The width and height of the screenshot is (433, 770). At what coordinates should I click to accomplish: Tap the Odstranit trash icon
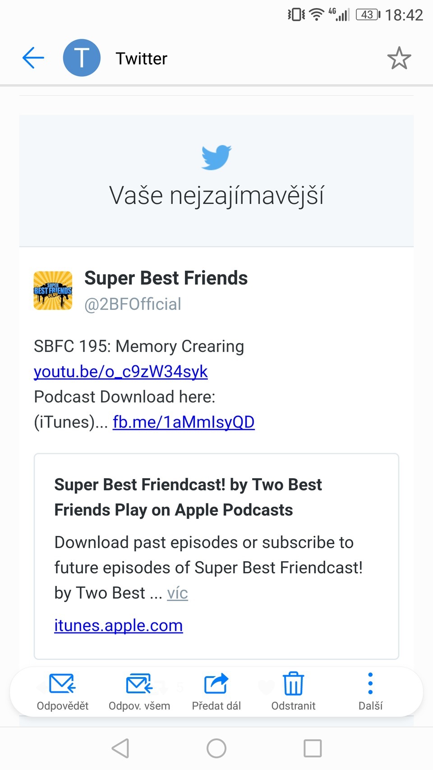pyautogui.click(x=293, y=684)
